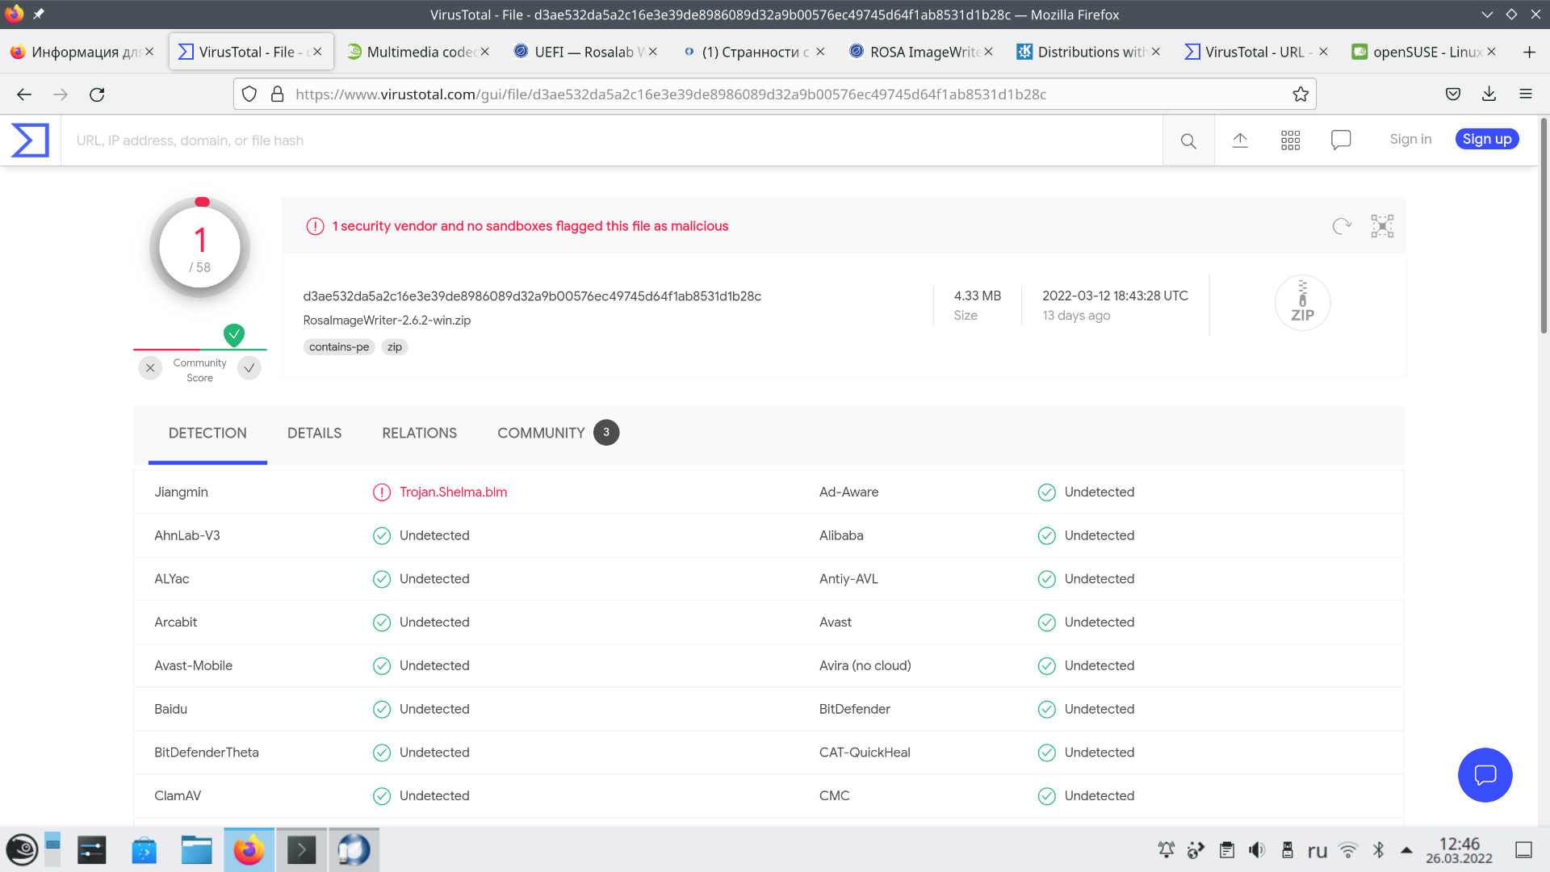The height and width of the screenshot is (872, 1550).
Task: Click the Sign in link
Action: pos(1410,140)
